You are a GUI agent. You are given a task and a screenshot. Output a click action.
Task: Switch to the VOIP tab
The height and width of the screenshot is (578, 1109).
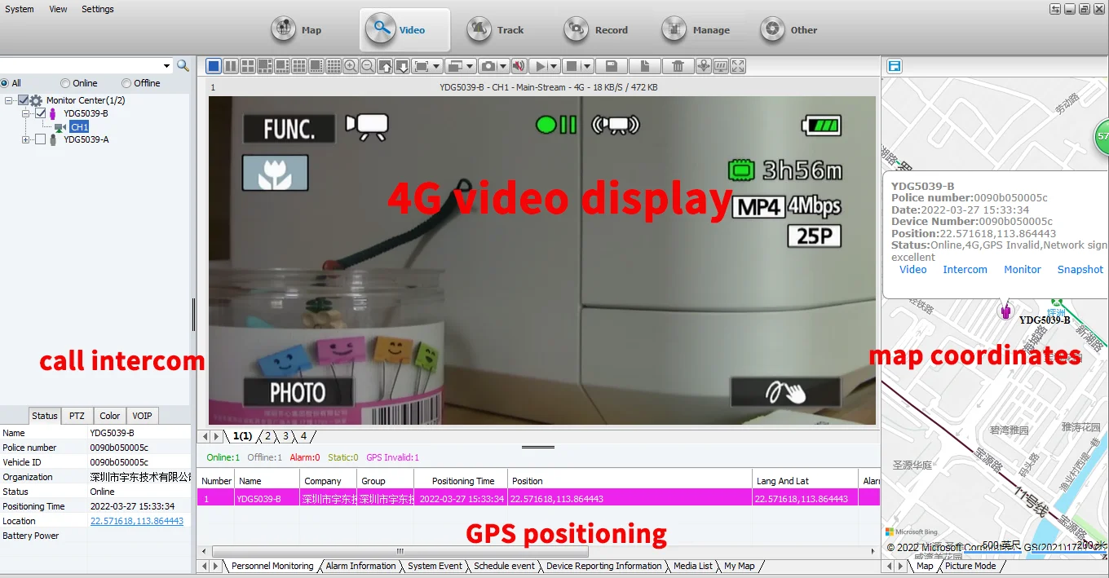tap(142, 416)
